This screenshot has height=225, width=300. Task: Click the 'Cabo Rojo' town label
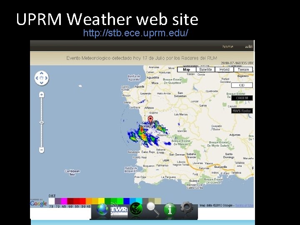click(x=148, y=152)
